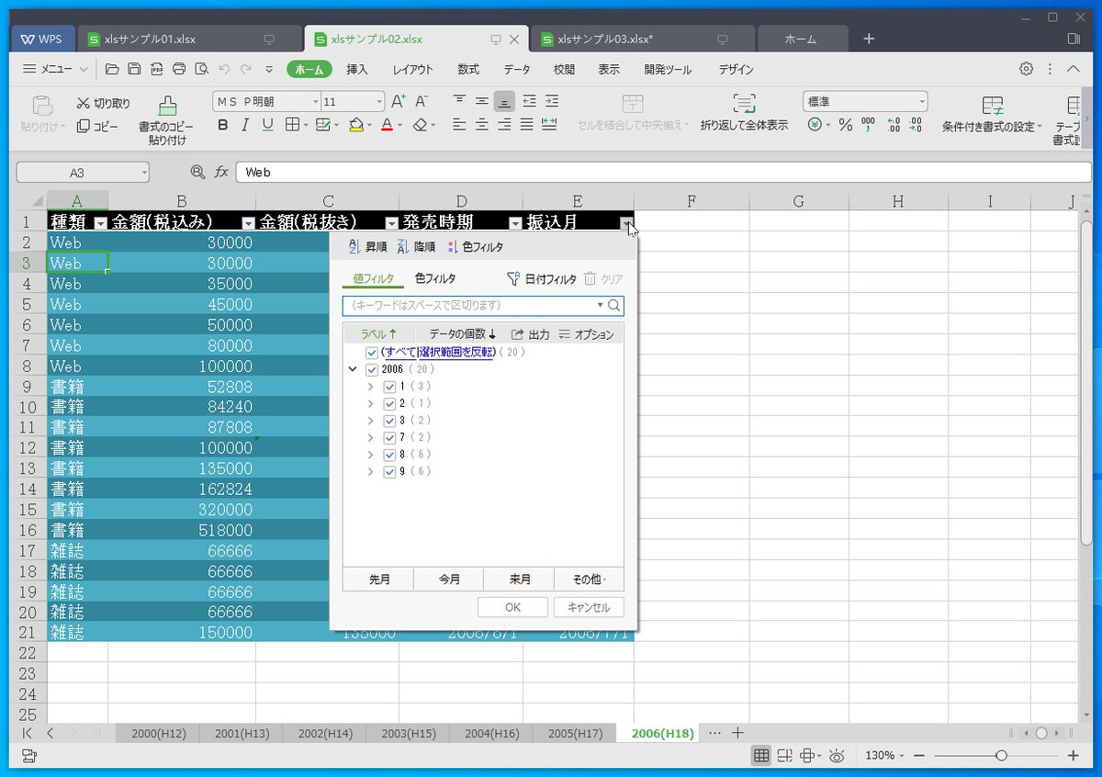The width and height of the screenshot is (1102, 777).
Task: Click the Format Painter (書式のコピー) icon
Action: [166, 106]
